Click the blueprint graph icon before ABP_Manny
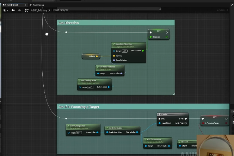This screenshot has height=156, width=234. (26, 10)
